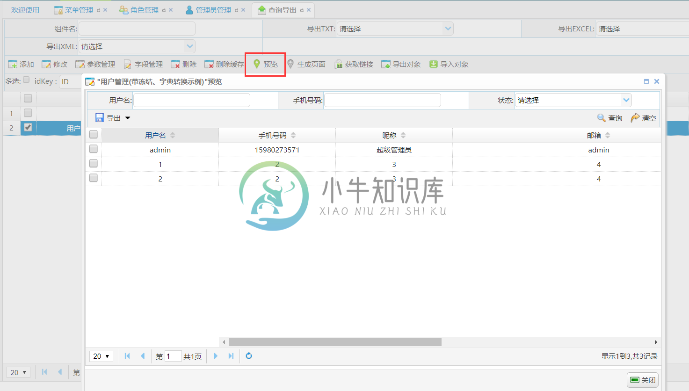Switch to the 管理员管理 tab
This screenshot has height=391, width=689.
pyautogui.click(x=213, y=10)
